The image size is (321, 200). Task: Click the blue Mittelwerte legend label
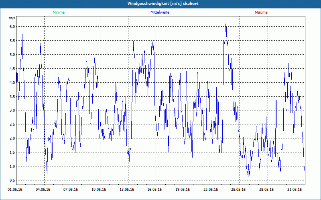pos(160,12)
